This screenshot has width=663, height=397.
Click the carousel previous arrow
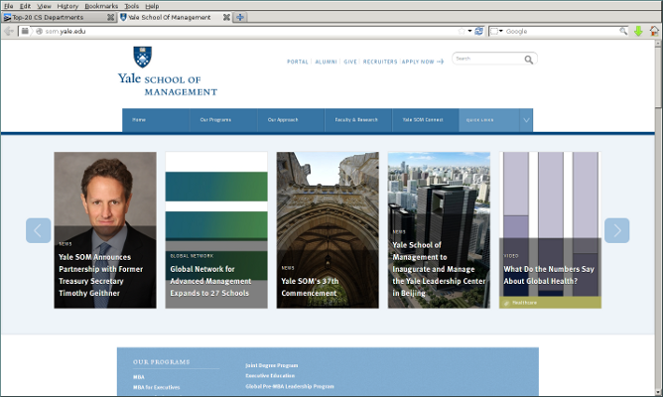[x=38, y=230]
